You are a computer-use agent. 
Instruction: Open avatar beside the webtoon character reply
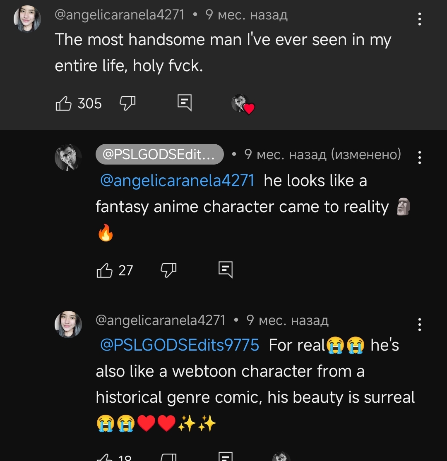pos(68,325)
